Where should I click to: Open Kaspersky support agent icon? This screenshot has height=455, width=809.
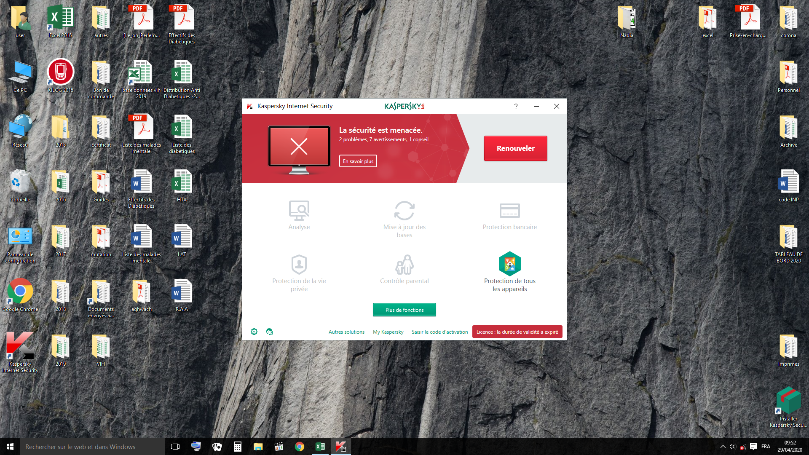[x=269, y=332]
